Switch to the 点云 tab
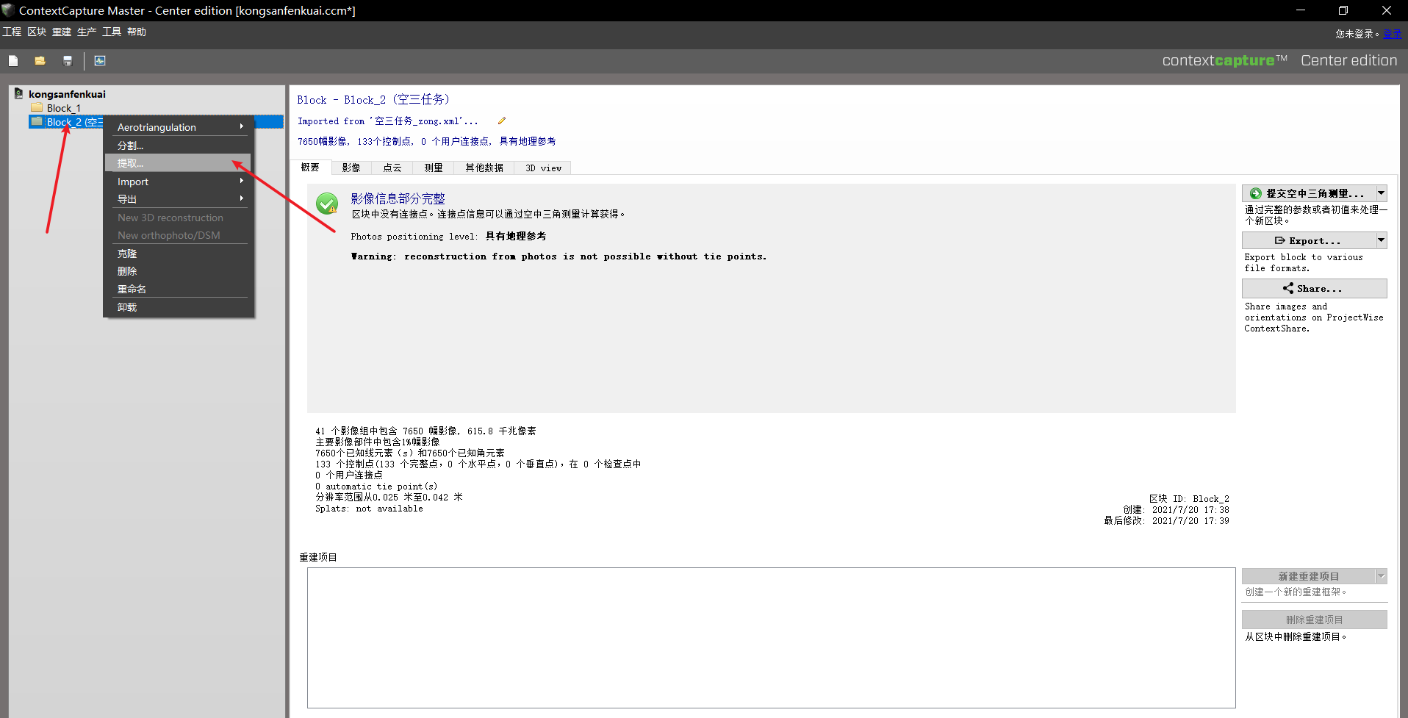This screenshot has height=718, width=1408. [392, 168]
